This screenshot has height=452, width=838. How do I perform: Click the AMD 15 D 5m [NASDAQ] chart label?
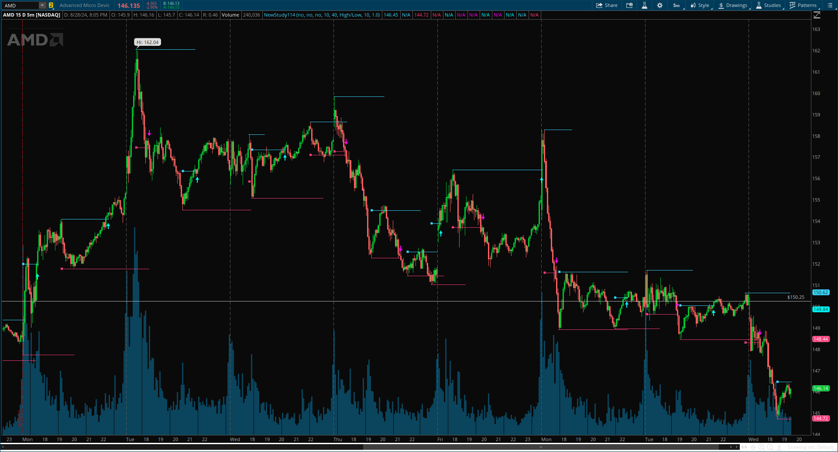point(31,15)
